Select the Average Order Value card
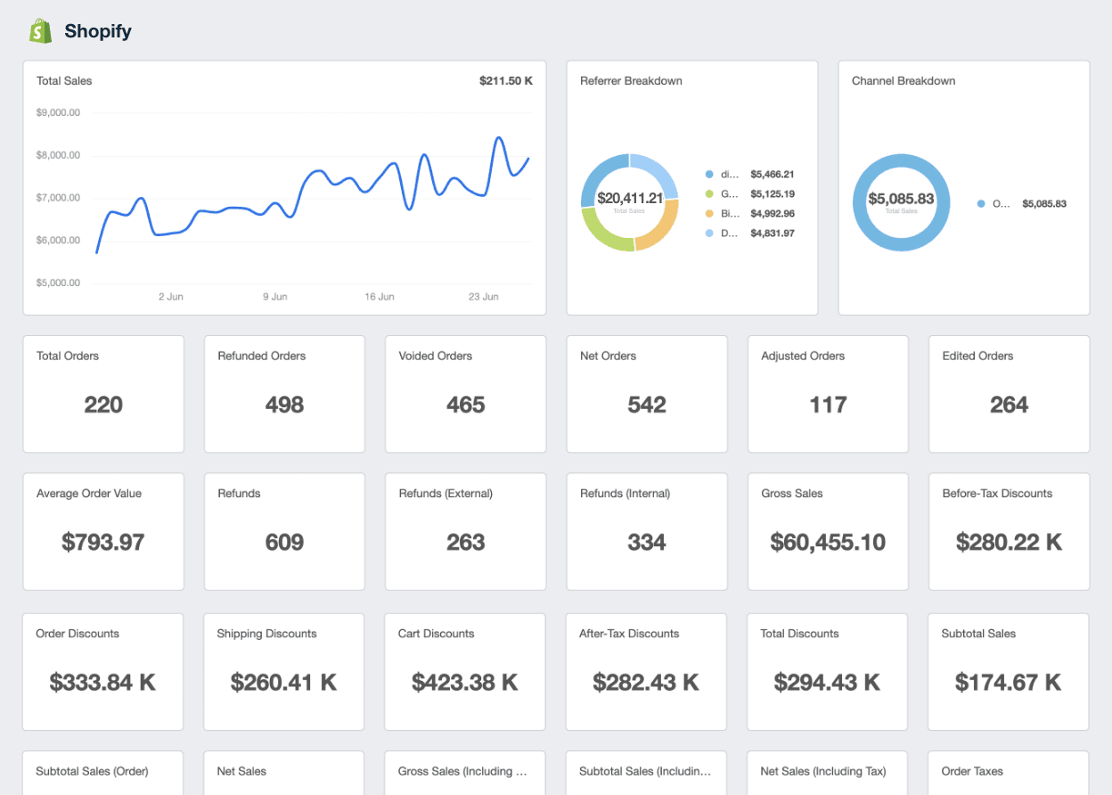The width and height of the screenshot is (1112, 795). (103, 531)
